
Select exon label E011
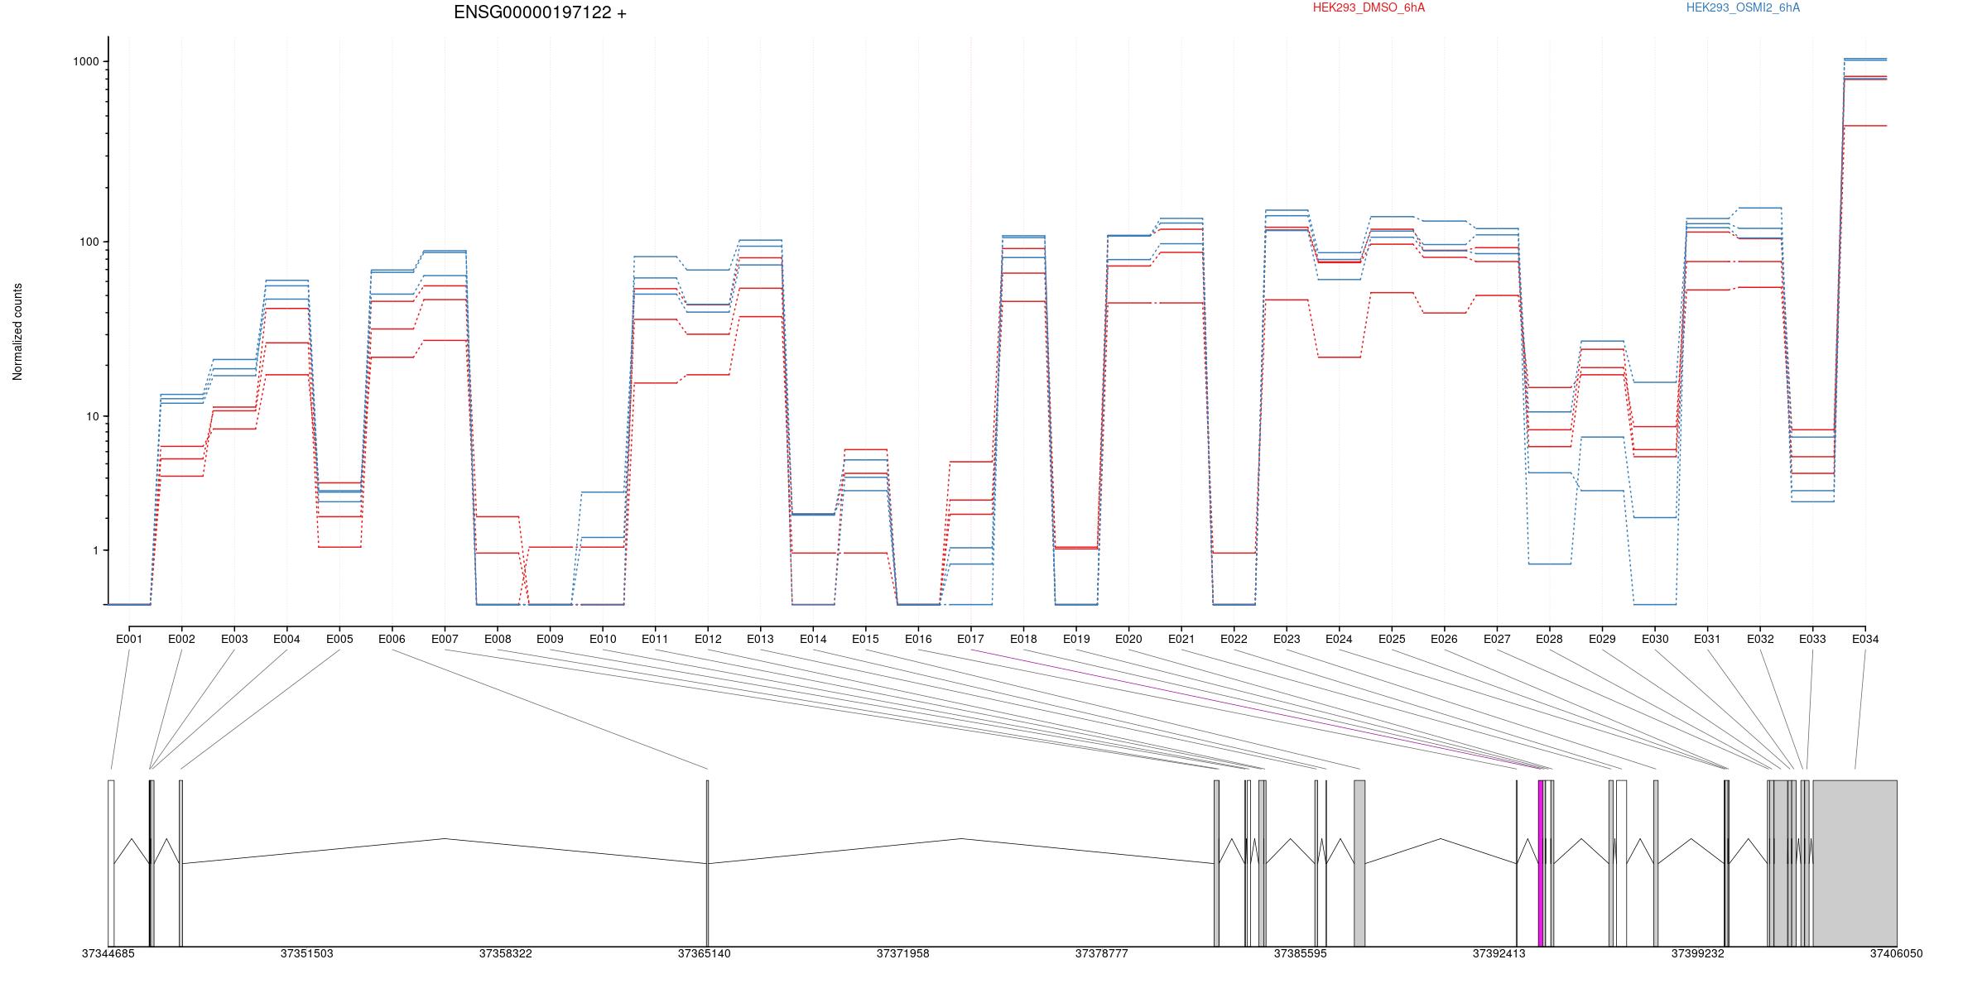point(655,639)
